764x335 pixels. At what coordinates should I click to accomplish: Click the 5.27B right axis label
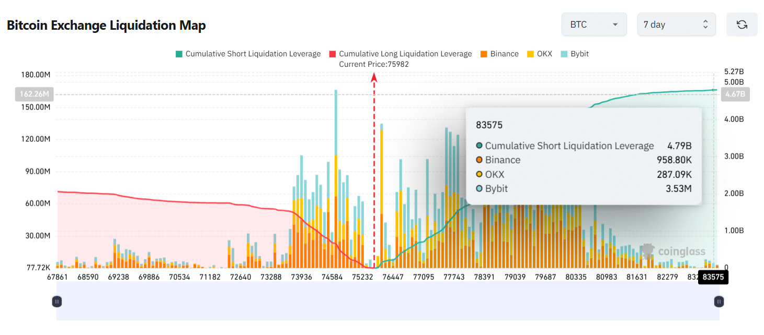pos(734,72)
